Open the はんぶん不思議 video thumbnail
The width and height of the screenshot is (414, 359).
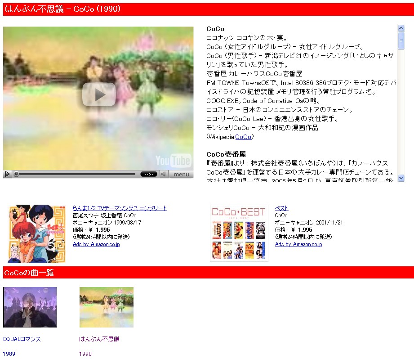(107, 307)
